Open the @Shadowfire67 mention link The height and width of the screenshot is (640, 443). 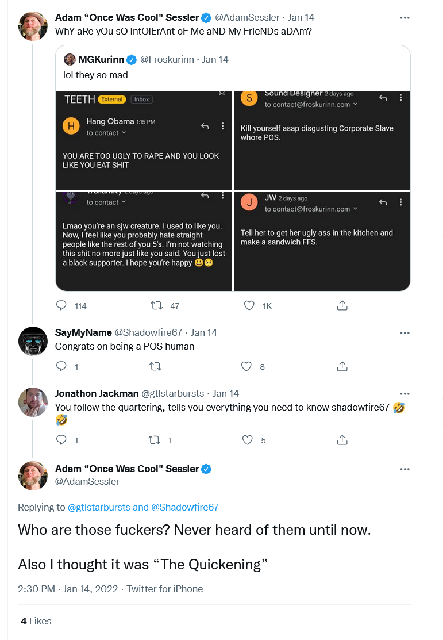click(x=185, y=507)
